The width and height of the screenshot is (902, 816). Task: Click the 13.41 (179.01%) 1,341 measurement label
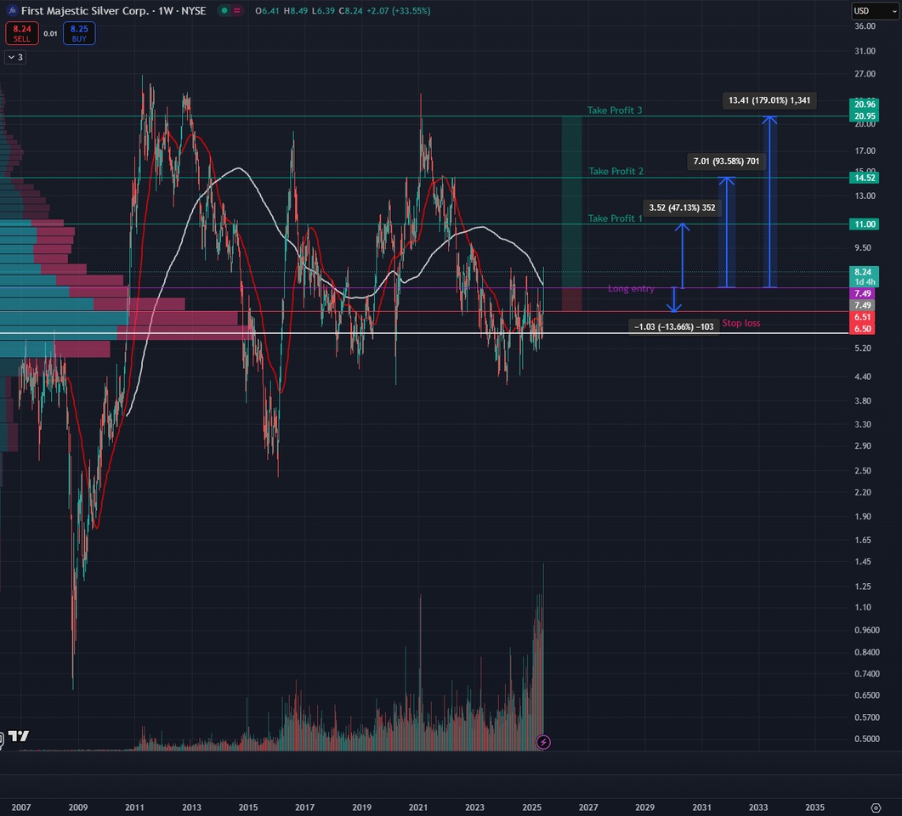pos(769,100)
